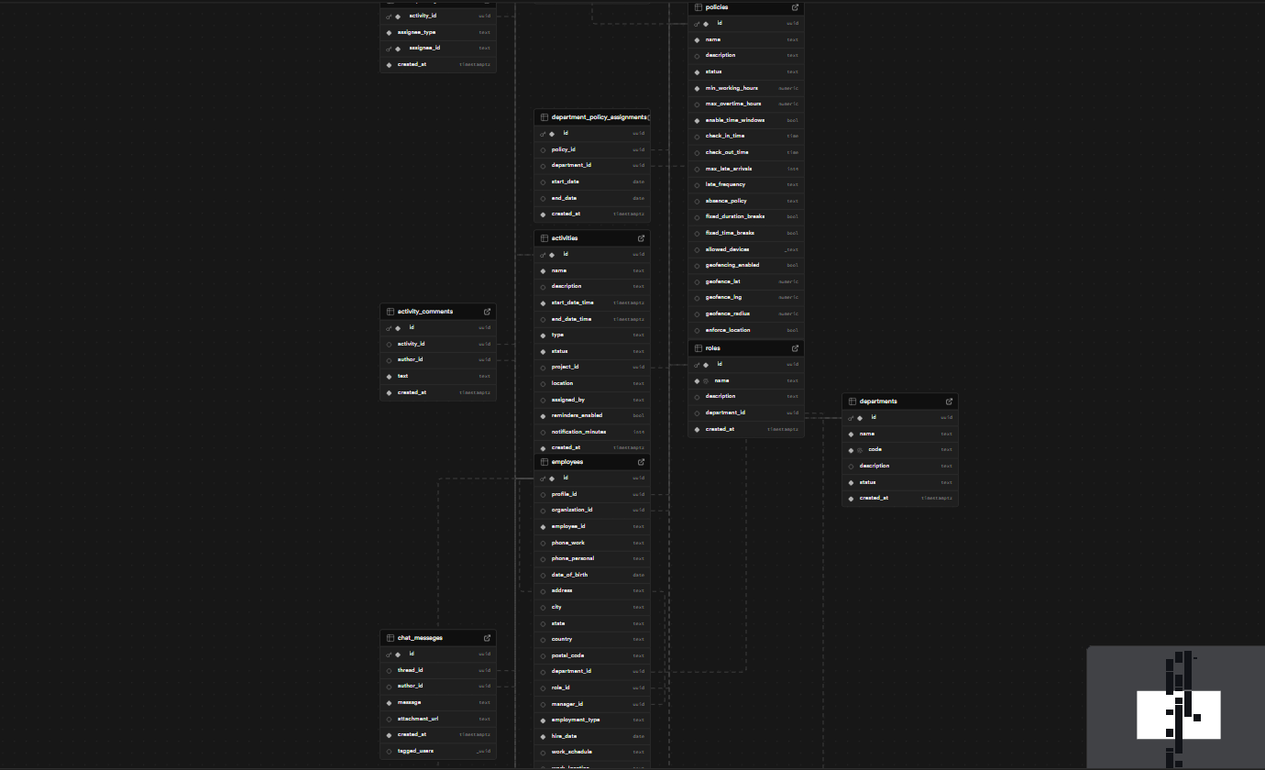Image resolution: width=1265 pixels, height=770 pixels.
Task: Open the roles table via its external-link icon
Action: [x=795, y=348]
